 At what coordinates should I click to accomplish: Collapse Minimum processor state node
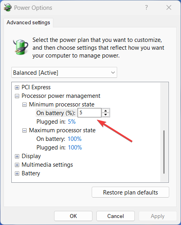point(24,104)
